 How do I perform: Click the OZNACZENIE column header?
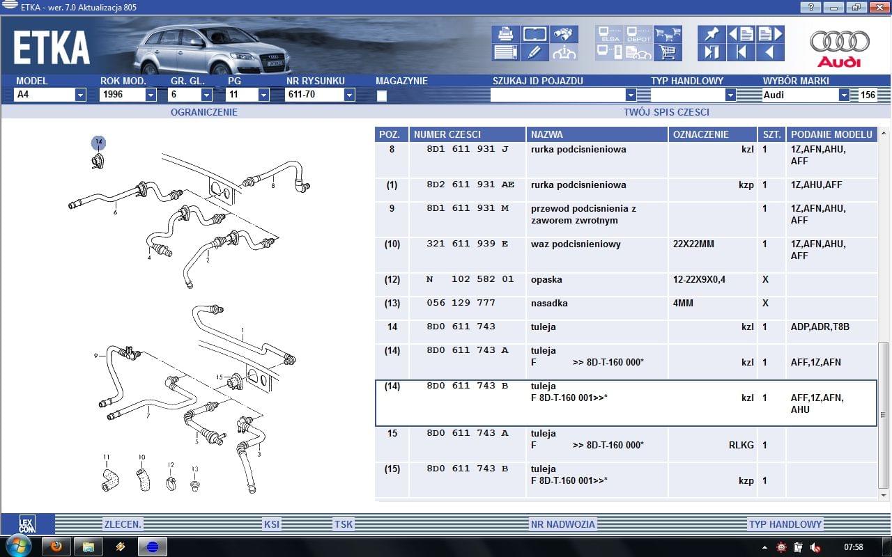(712, 134)
